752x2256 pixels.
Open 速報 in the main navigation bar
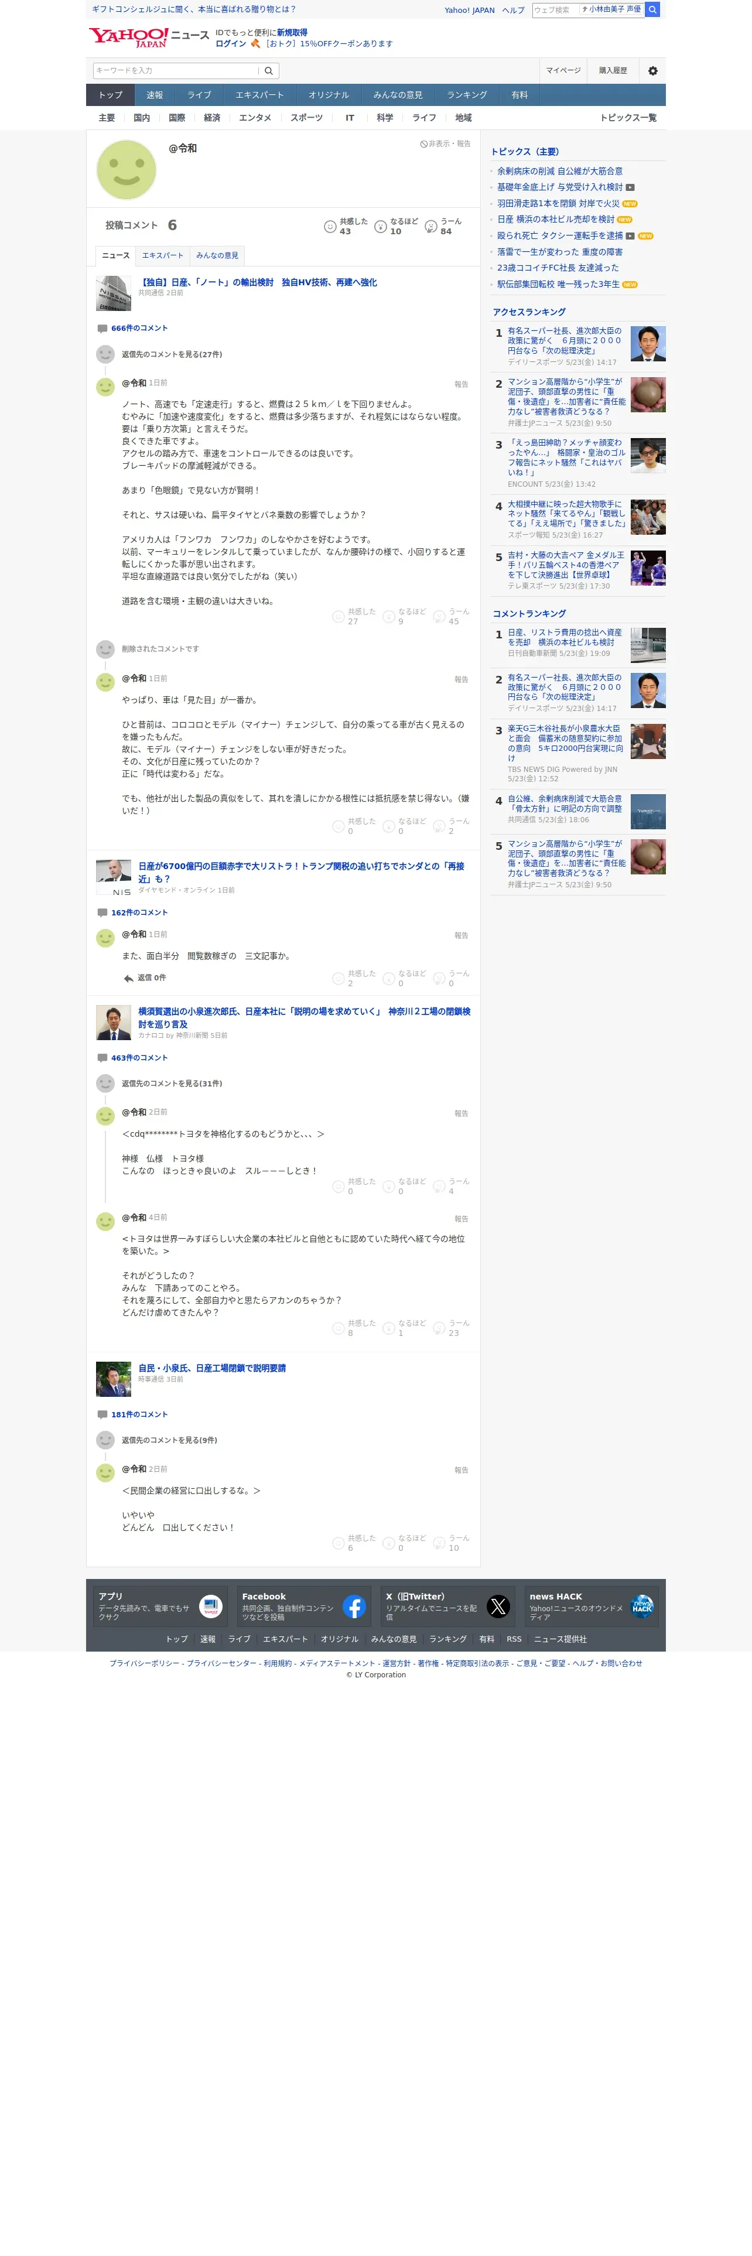point(155,95)
